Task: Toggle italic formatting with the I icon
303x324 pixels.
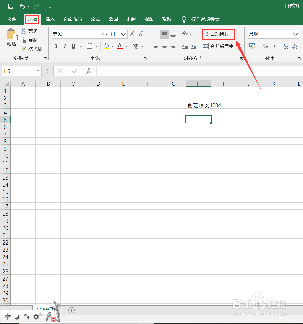Action: pyautogui.click(x=65, y=46)
